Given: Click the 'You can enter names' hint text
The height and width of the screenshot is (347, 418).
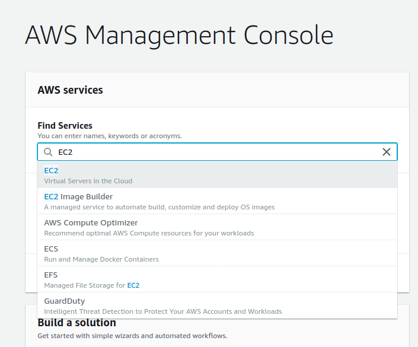Looking at the screenshot, I should point(110,136).
